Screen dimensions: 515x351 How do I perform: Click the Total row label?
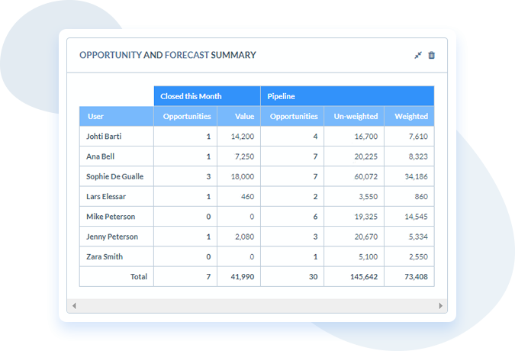pos(139,276)
